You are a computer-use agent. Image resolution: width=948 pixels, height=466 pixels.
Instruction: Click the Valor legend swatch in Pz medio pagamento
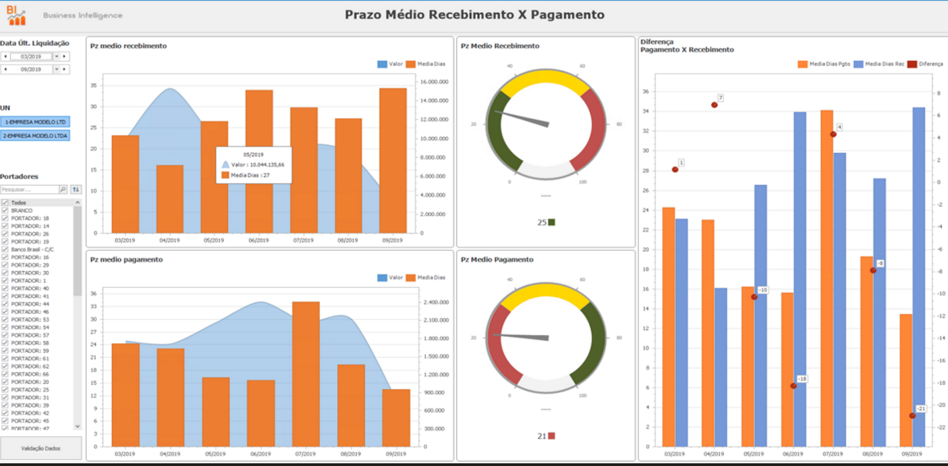pos(382,278)
